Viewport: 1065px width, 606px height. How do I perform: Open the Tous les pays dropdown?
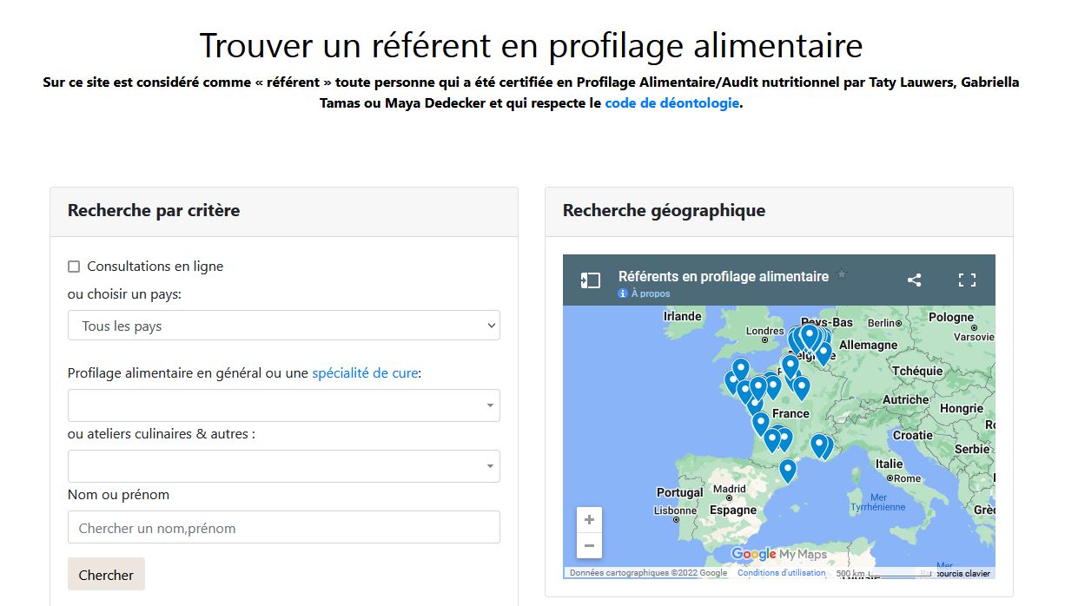[284, 326]
